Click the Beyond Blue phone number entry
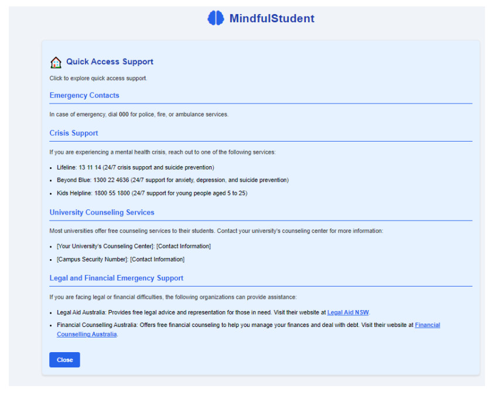The height and width of the screenshot is (396, 495). coord(172,180)
